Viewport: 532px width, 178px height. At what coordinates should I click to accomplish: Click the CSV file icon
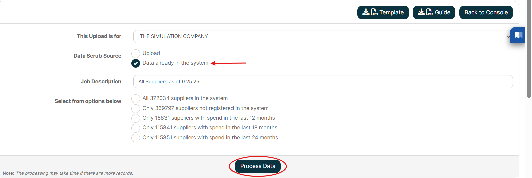point(374,12)
